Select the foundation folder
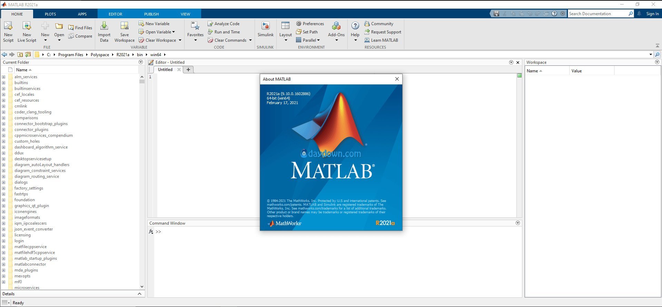This screenshot has height=307, width=662. (24, 200)
